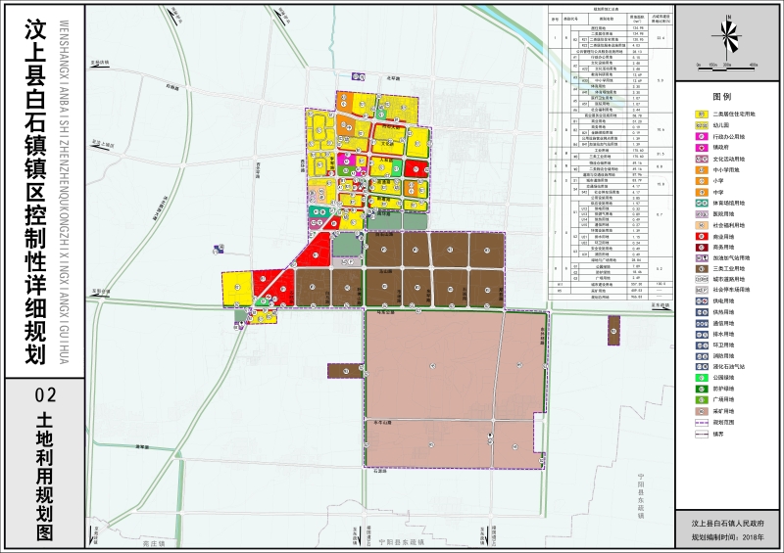The width and height of the screenshot is (784, 553).
Task: Click the 规划编制时间 2018年 text
Action: coord(727,537)
